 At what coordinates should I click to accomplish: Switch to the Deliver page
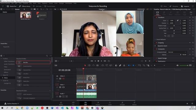coord(134,103)
